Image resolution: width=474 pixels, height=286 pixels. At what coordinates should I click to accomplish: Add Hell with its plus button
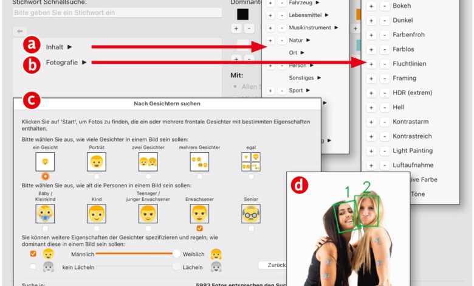click(371, 108)
